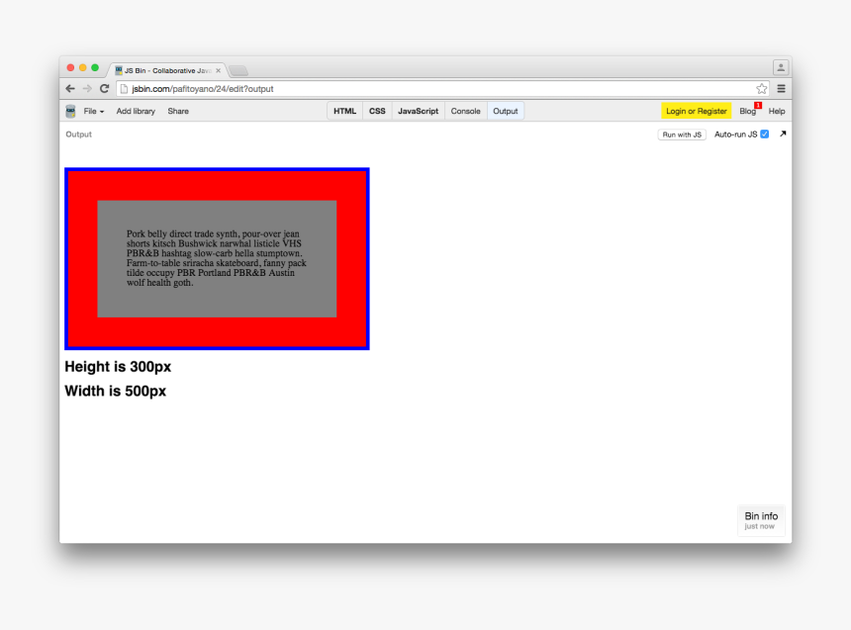Toggle the Auto-run JS checkbox
This screenshot has width=851, height=630.
764,135
